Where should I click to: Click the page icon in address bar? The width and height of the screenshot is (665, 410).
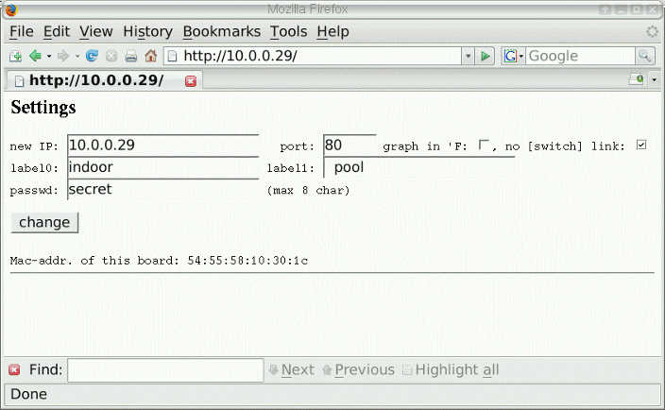point(172,56)
